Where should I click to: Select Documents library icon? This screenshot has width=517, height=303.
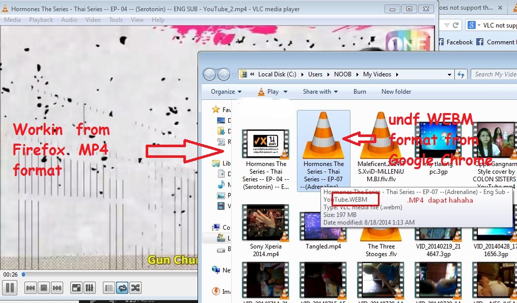221,174
